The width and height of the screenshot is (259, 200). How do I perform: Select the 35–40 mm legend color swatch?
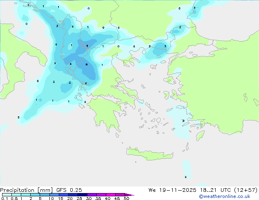pos(101,195)
